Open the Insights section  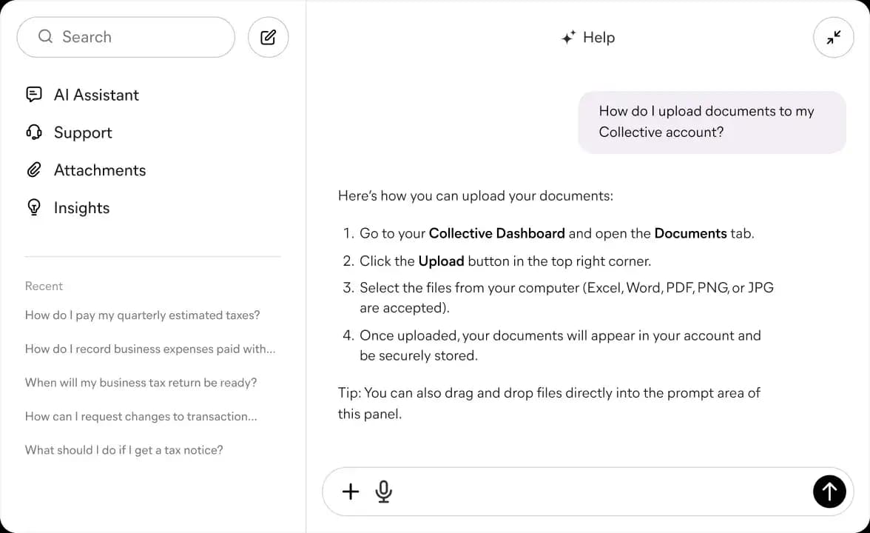click(81, 207)
